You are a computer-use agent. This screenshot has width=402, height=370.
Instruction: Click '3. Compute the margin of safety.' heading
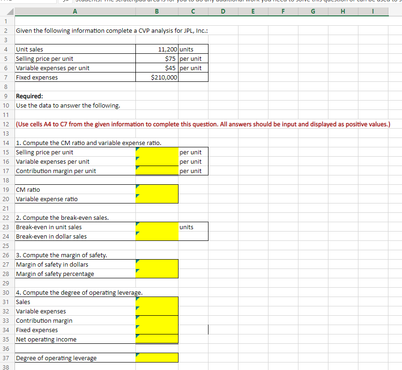61,255
